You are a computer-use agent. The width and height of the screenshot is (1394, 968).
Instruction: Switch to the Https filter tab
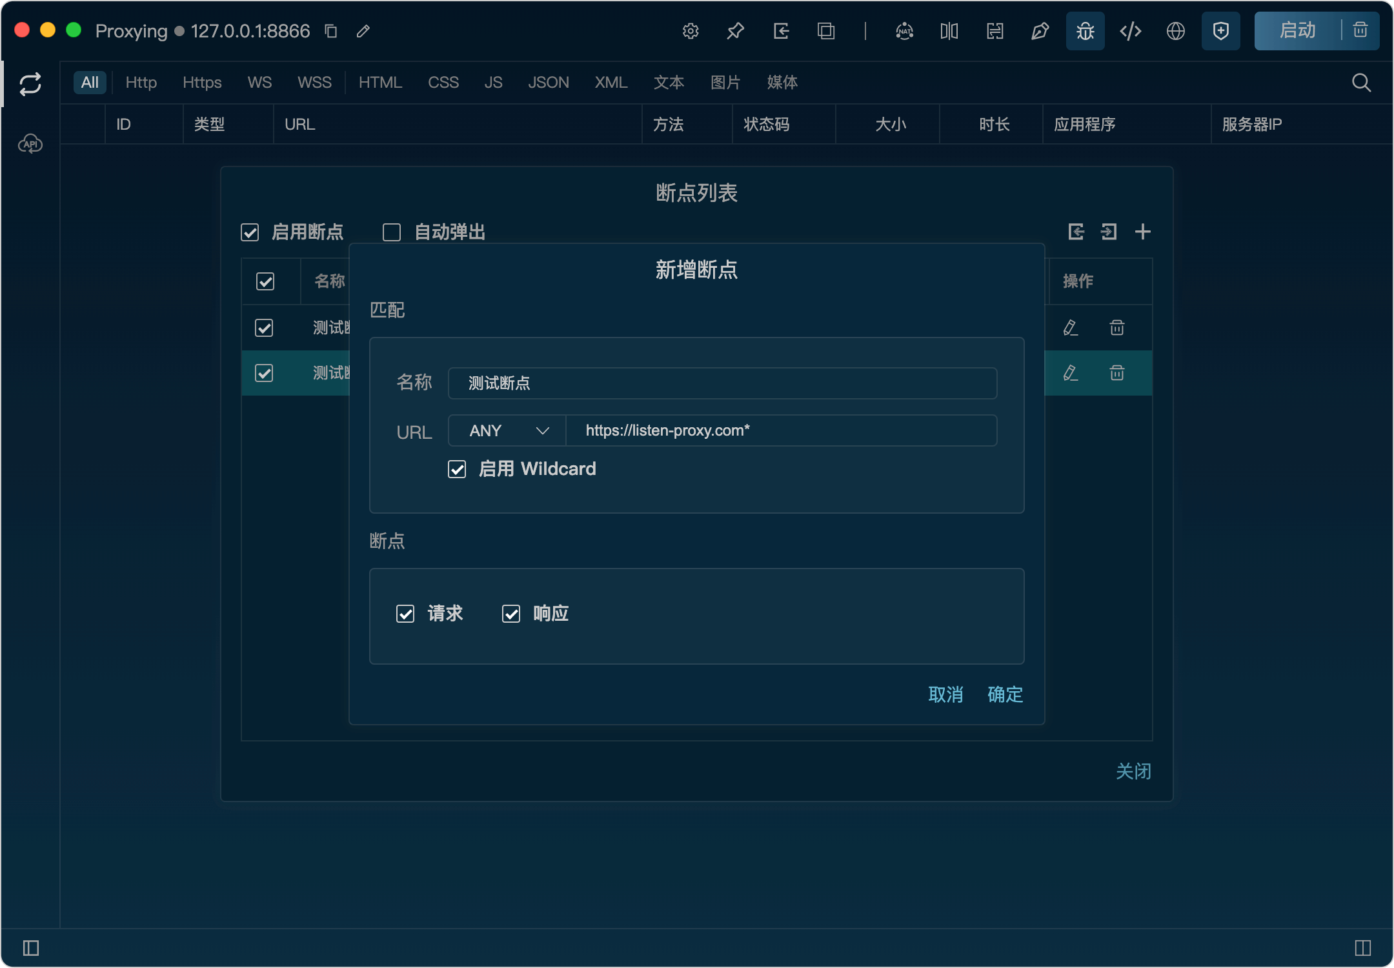pyautogui.click(x=202, y=83)
